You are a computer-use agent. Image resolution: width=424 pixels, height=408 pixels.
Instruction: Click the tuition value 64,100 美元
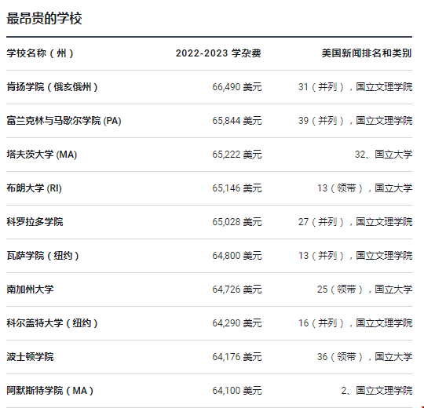click(237, 391)
